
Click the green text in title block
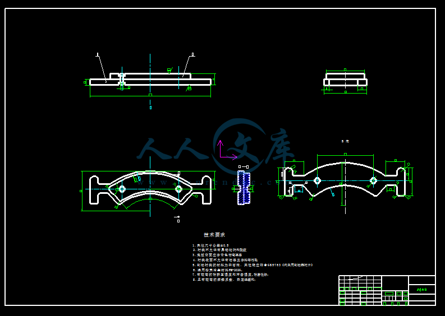pos(422,290)
